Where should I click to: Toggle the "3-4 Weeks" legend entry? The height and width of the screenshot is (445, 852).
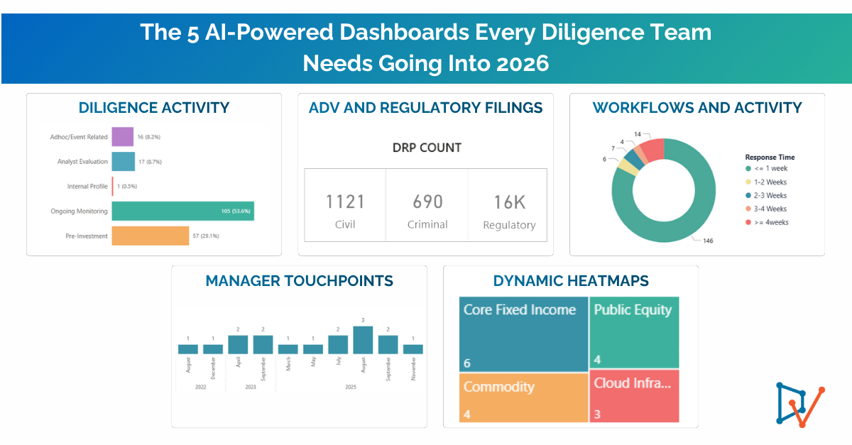click(770, 209)
